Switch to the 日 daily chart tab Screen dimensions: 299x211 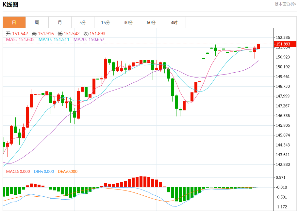pos(14,22)
